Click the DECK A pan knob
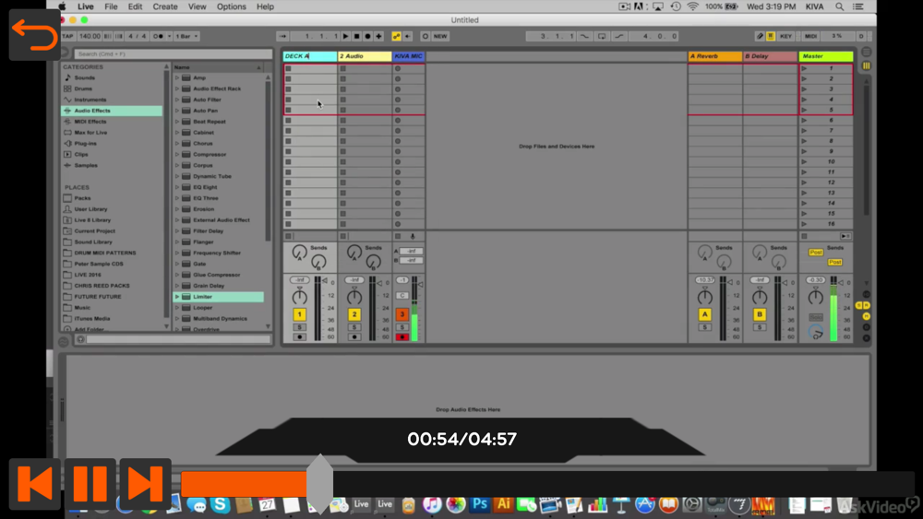This screenshot has height=519, width=923. click(x=300, y=297)
